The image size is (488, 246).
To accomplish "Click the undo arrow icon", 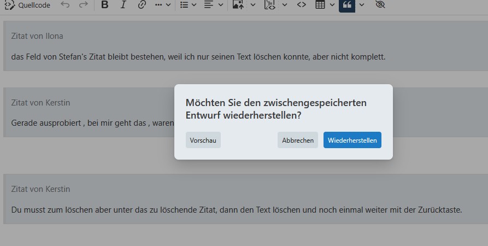I will [65, 5].
